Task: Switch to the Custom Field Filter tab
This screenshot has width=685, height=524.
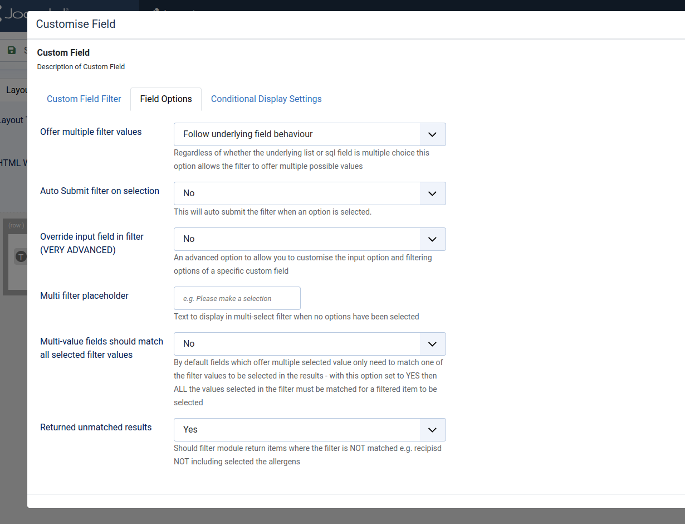Action: pyautogui.click(x=84, y=99)
